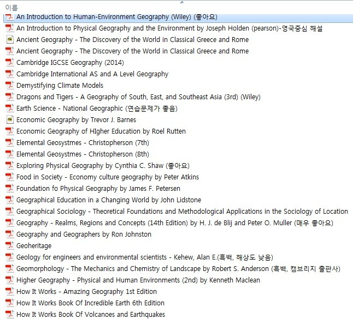Click PDF icon of Geographical Education in a Changing World
The height and width of the screenshot is (319, 353).
pyautogui.click(x=10, y=200)
